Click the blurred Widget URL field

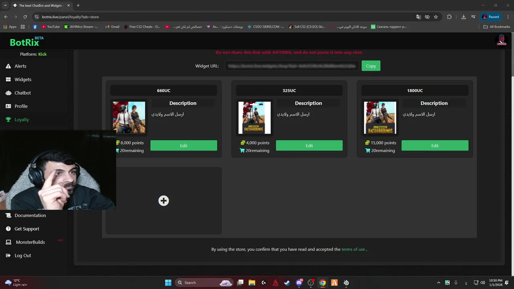click(x=292, y=66)
